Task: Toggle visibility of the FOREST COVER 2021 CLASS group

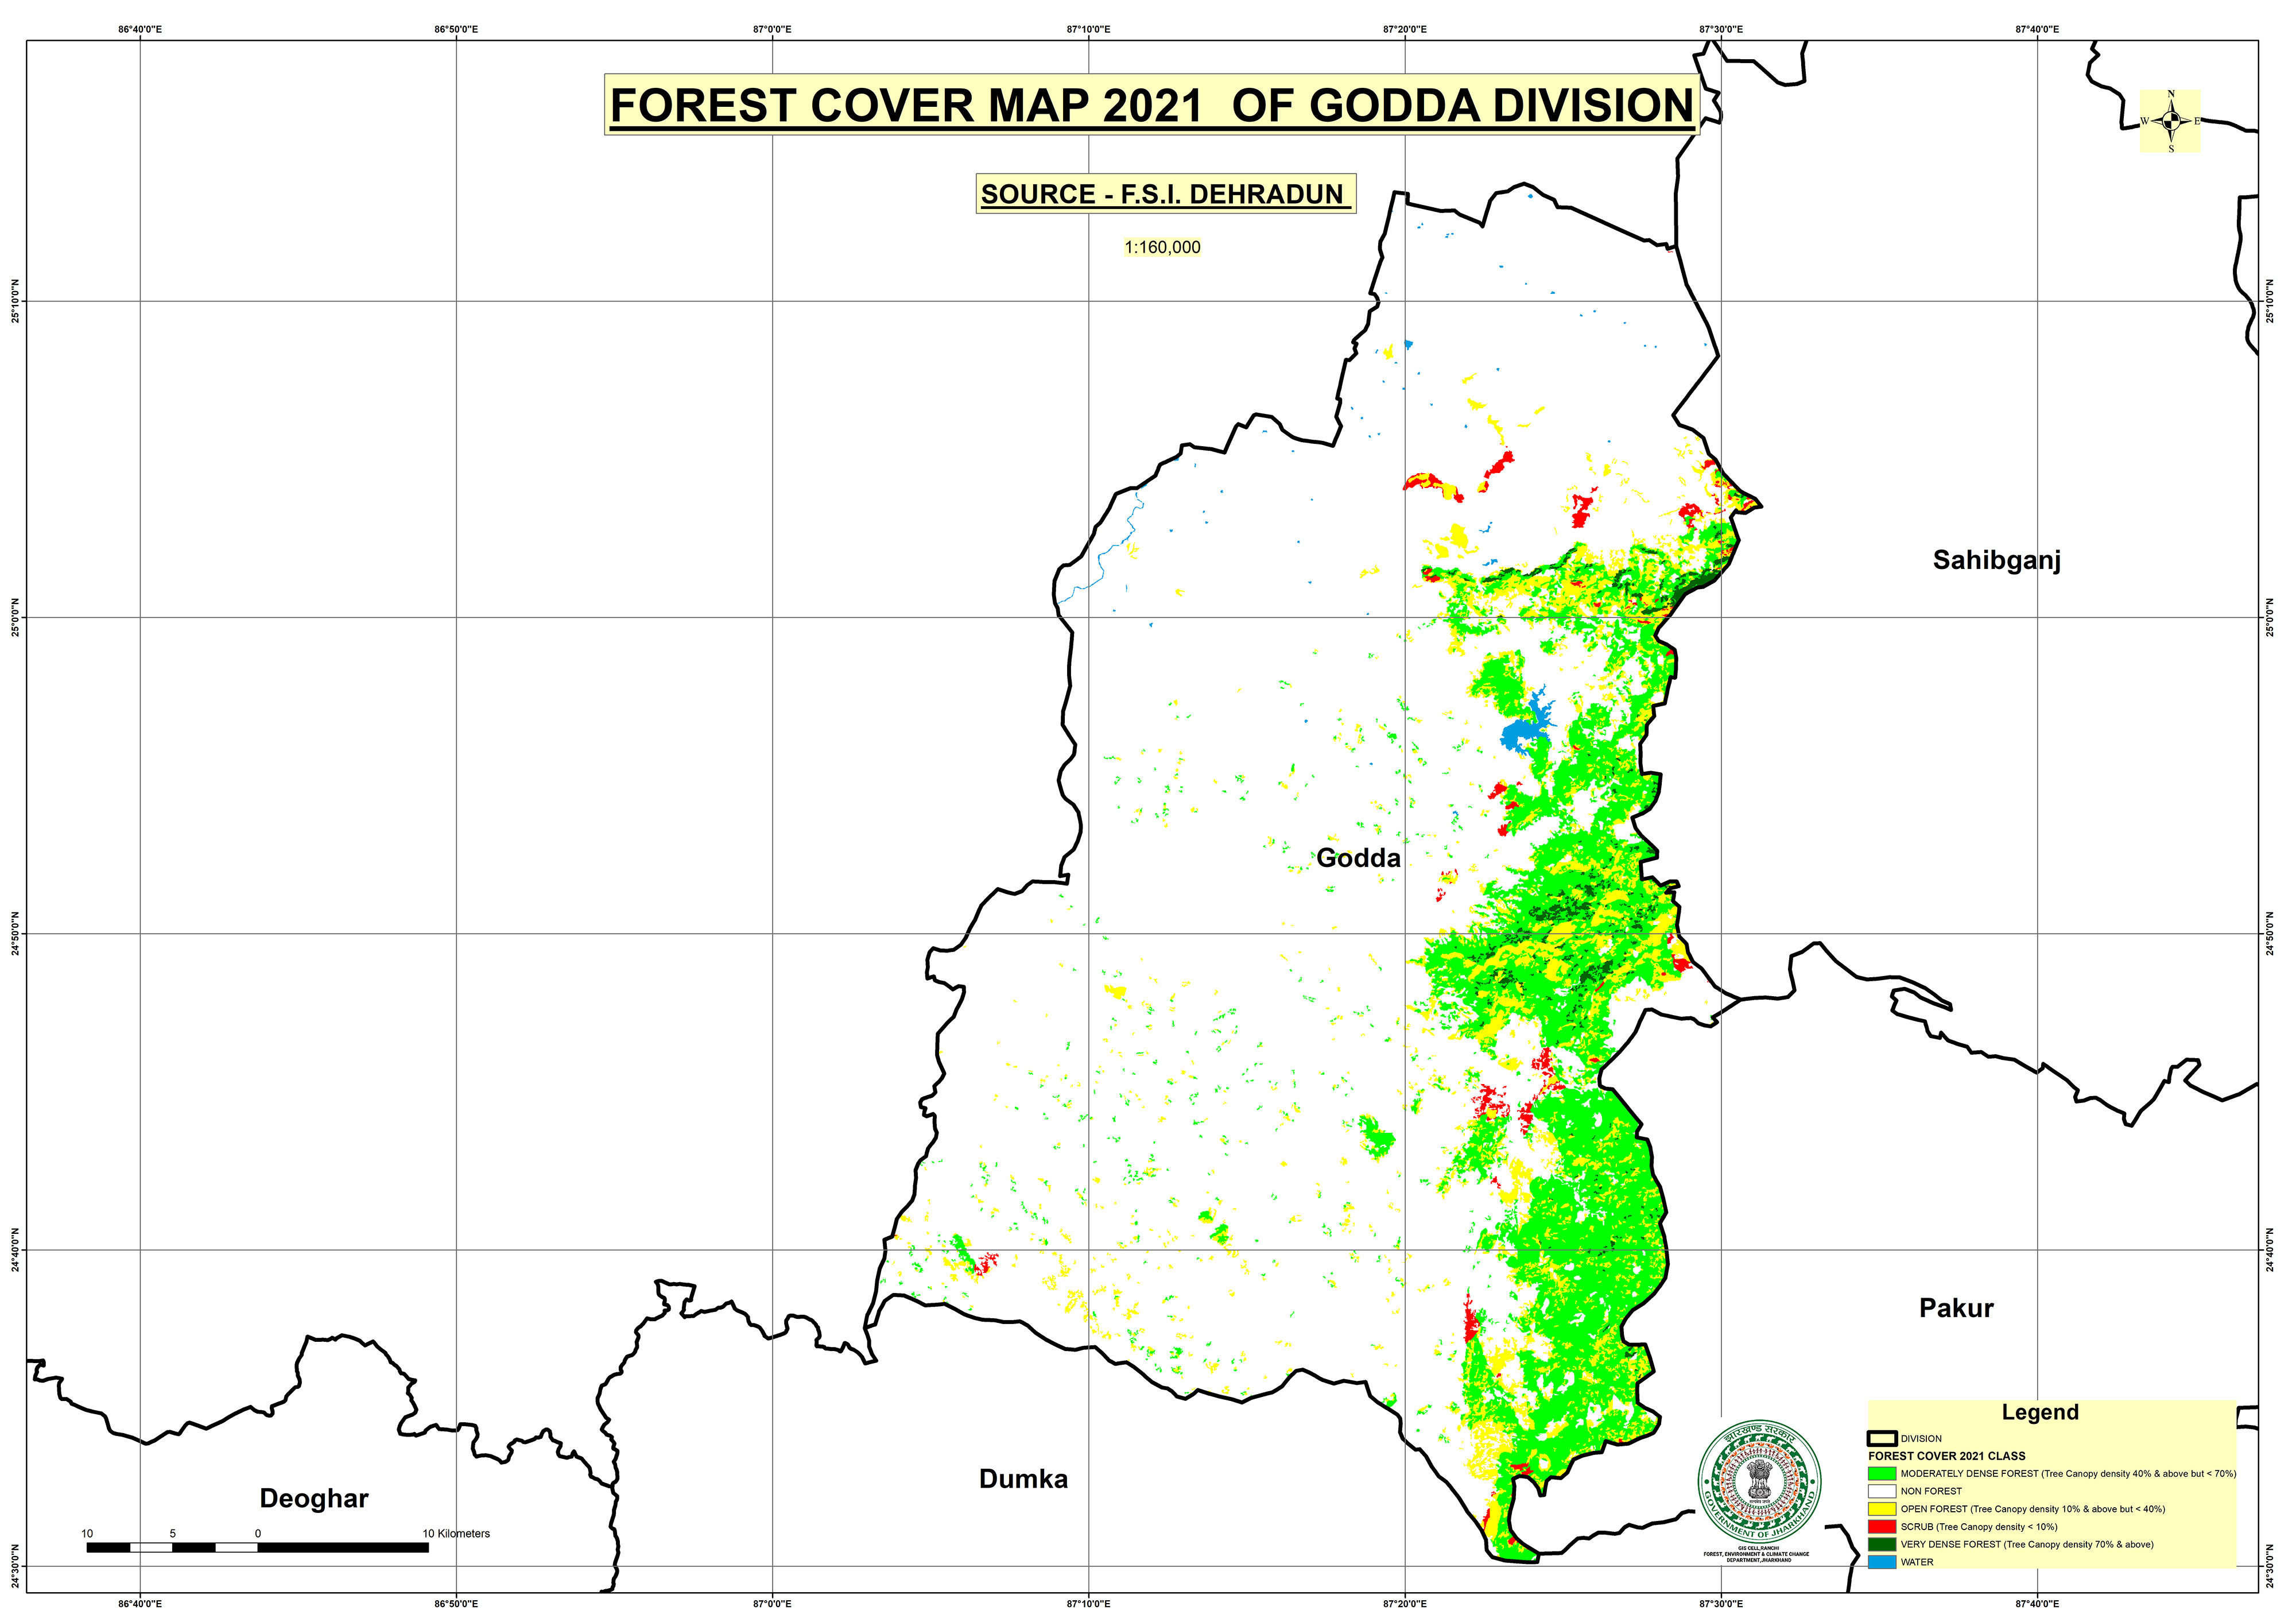Action: [1947, 1456]
